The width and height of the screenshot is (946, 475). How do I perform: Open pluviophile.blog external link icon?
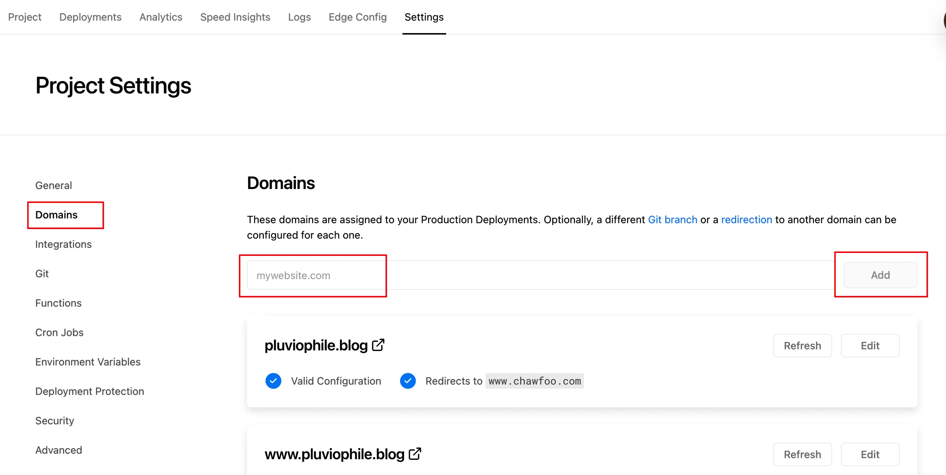point(378,345)
